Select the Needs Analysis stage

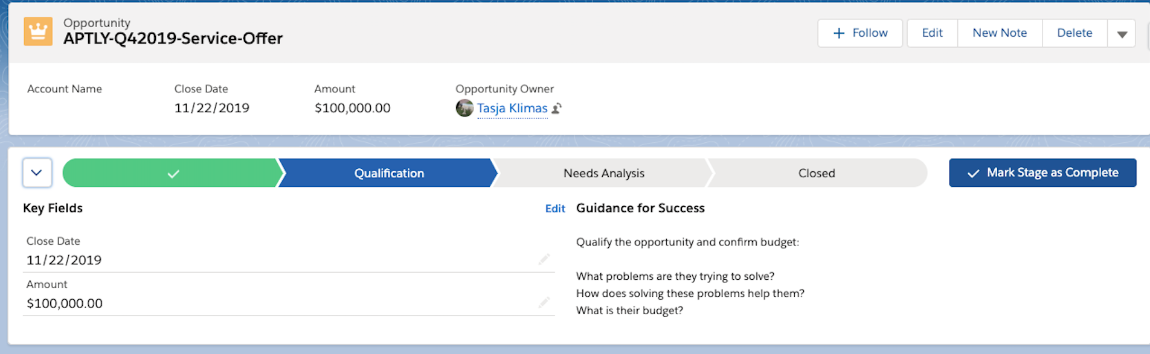603,174
